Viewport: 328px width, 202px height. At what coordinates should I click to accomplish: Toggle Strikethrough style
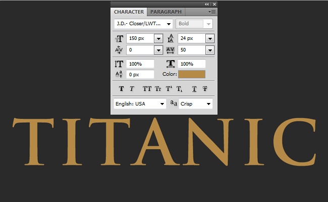pos(205,89)
